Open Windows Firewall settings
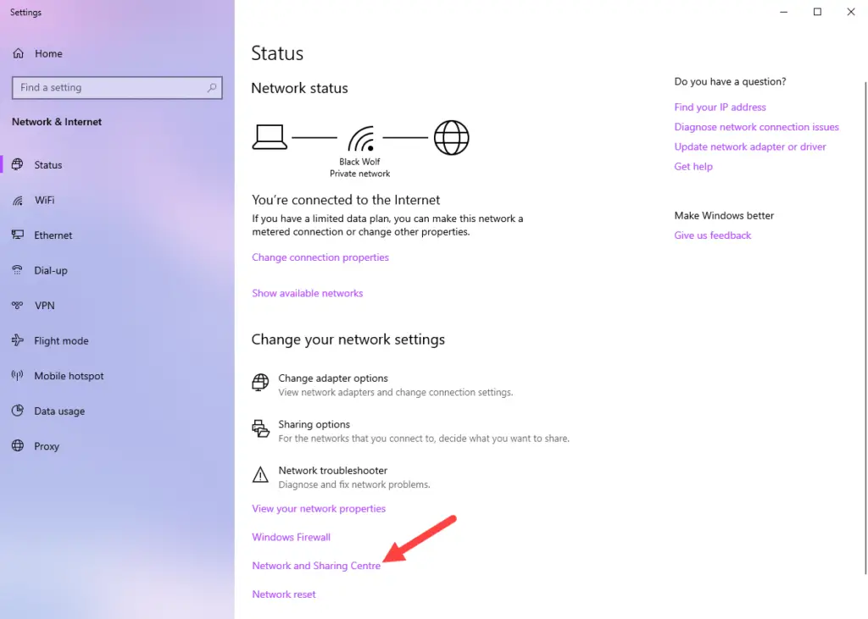The width and height of the screenshot is (868, 619). (291, 537)
